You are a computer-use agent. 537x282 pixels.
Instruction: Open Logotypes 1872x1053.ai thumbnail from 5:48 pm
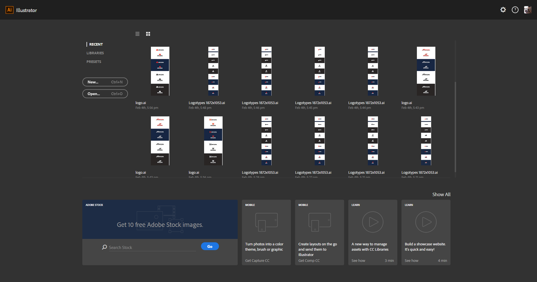click(x=213, y=71)
